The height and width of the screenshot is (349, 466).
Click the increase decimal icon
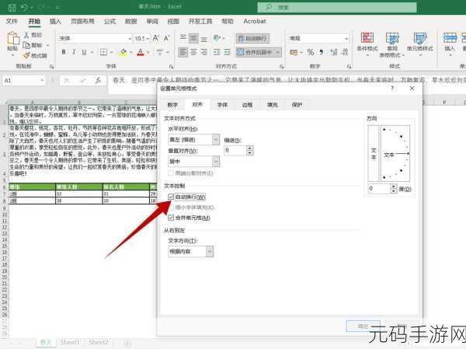334,52
